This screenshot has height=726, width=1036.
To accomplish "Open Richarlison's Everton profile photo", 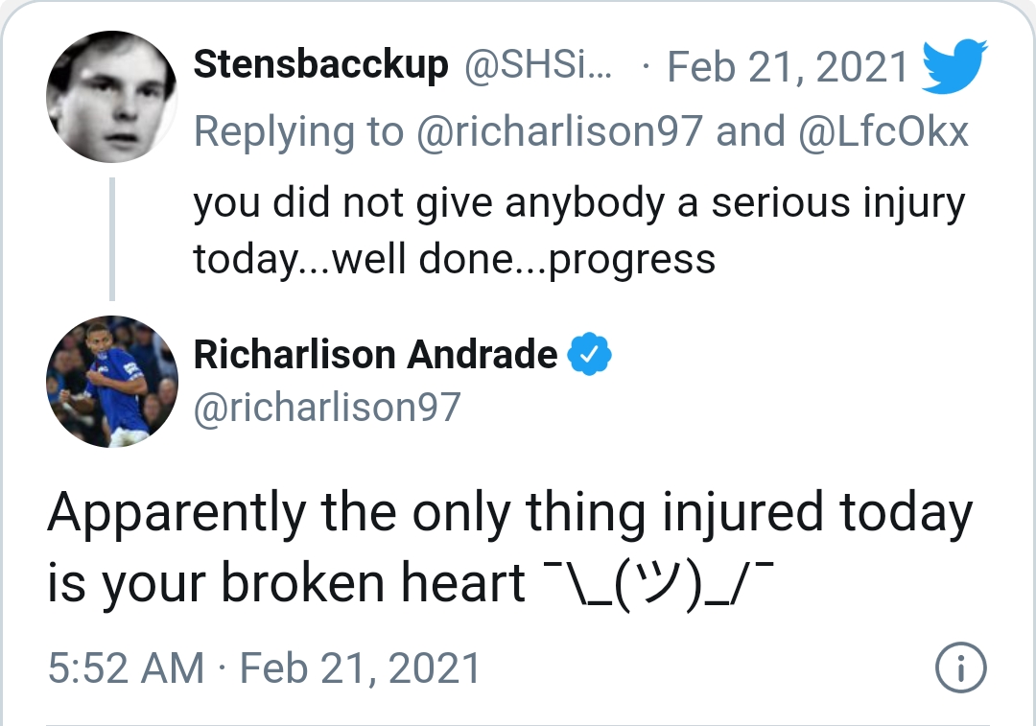I will coord(111,382).
